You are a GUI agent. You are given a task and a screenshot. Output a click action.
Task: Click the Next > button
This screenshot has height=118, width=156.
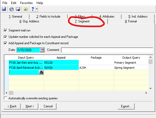(30, 106)
